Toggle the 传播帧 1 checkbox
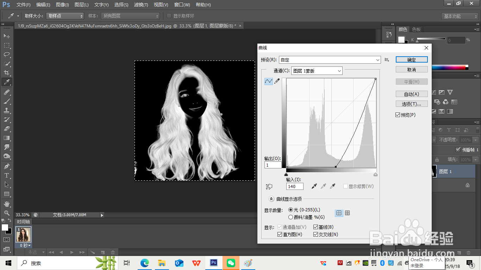The image size is (481, 270). point(458,149)
